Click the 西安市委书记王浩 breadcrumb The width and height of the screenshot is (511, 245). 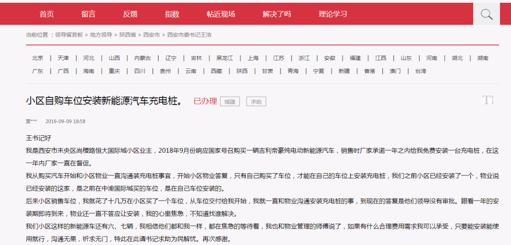189,35
